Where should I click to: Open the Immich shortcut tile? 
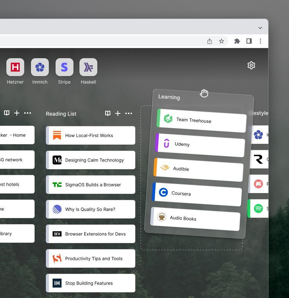[40, 67]
